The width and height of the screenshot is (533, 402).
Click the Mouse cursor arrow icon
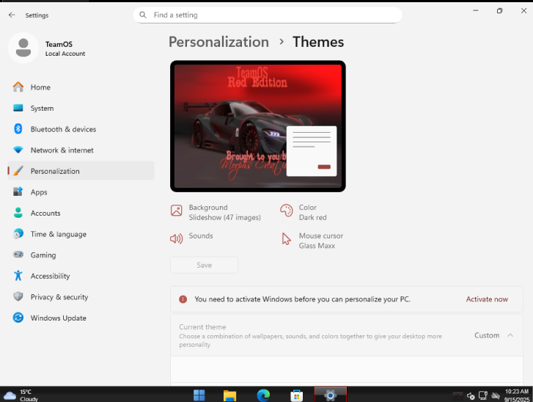[286, 238]
